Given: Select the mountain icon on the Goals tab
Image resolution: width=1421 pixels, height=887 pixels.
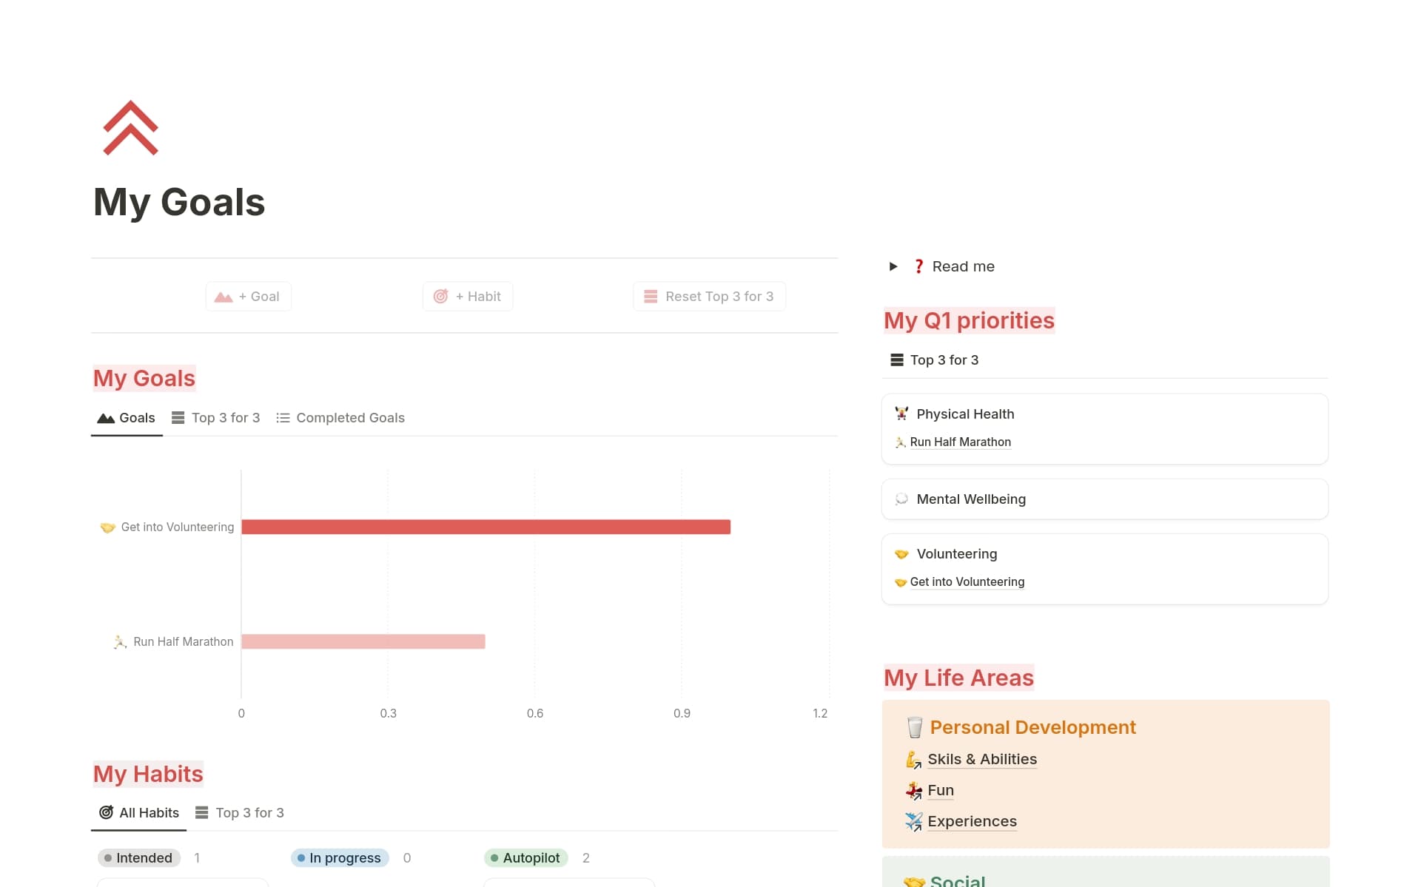Looking at the screenshot, I should [104, 417].
